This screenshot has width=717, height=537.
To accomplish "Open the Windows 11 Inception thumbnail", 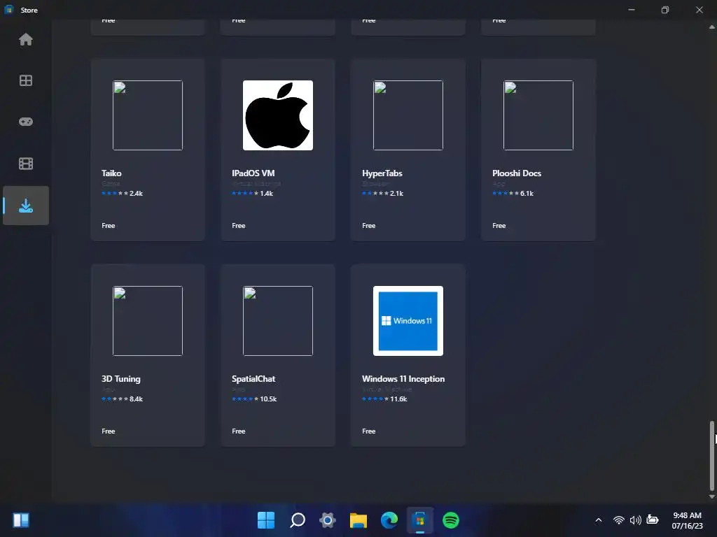I will 408,321.
